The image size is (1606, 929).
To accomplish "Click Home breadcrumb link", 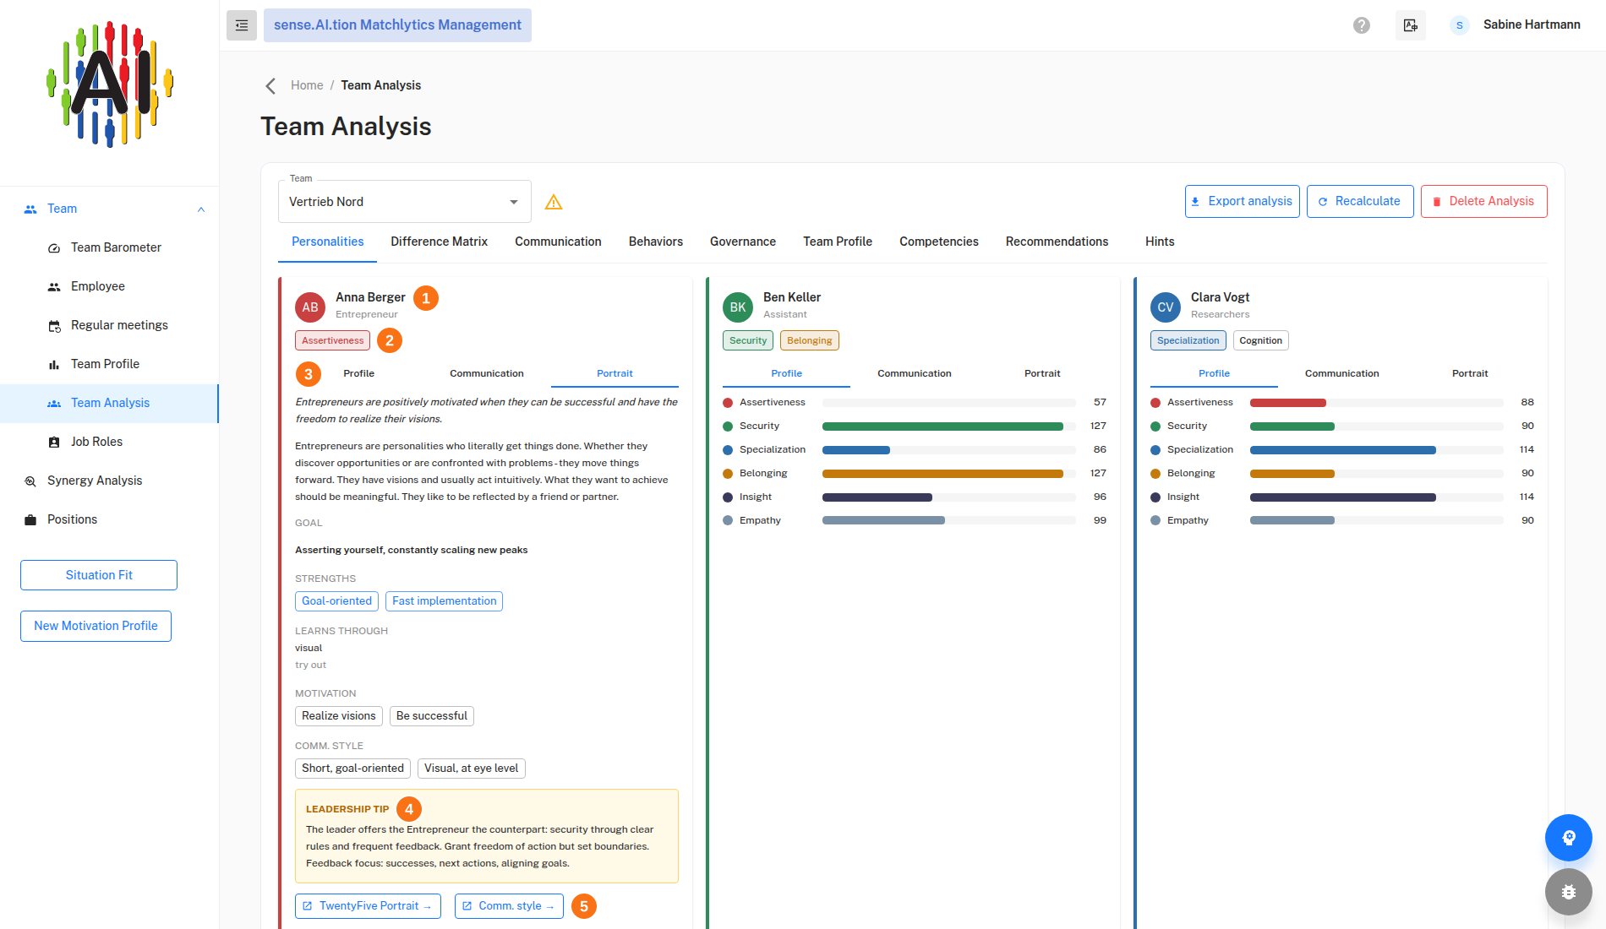I will click(x=307, y=85).
